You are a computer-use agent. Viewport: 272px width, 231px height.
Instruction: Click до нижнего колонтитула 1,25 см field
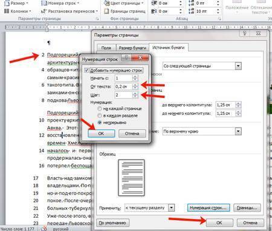pos(225,114)
